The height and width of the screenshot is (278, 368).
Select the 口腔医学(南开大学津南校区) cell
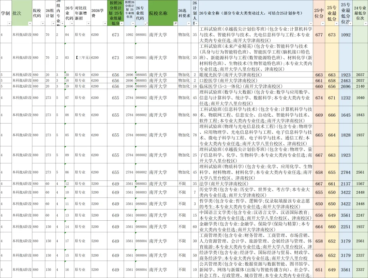[x=256, y=81]
